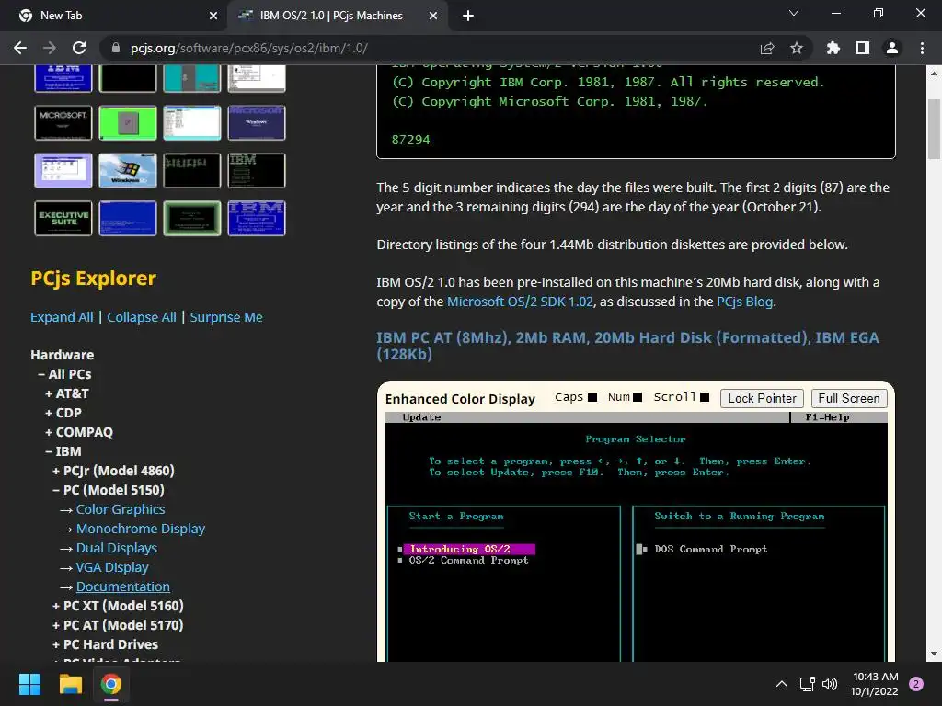Click the Surprise Me link
942x706 pixels.
226,317
